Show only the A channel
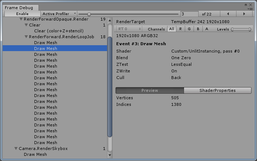This screenshot has height=161, width=257. pyautogui.click(x=207, y=29)
